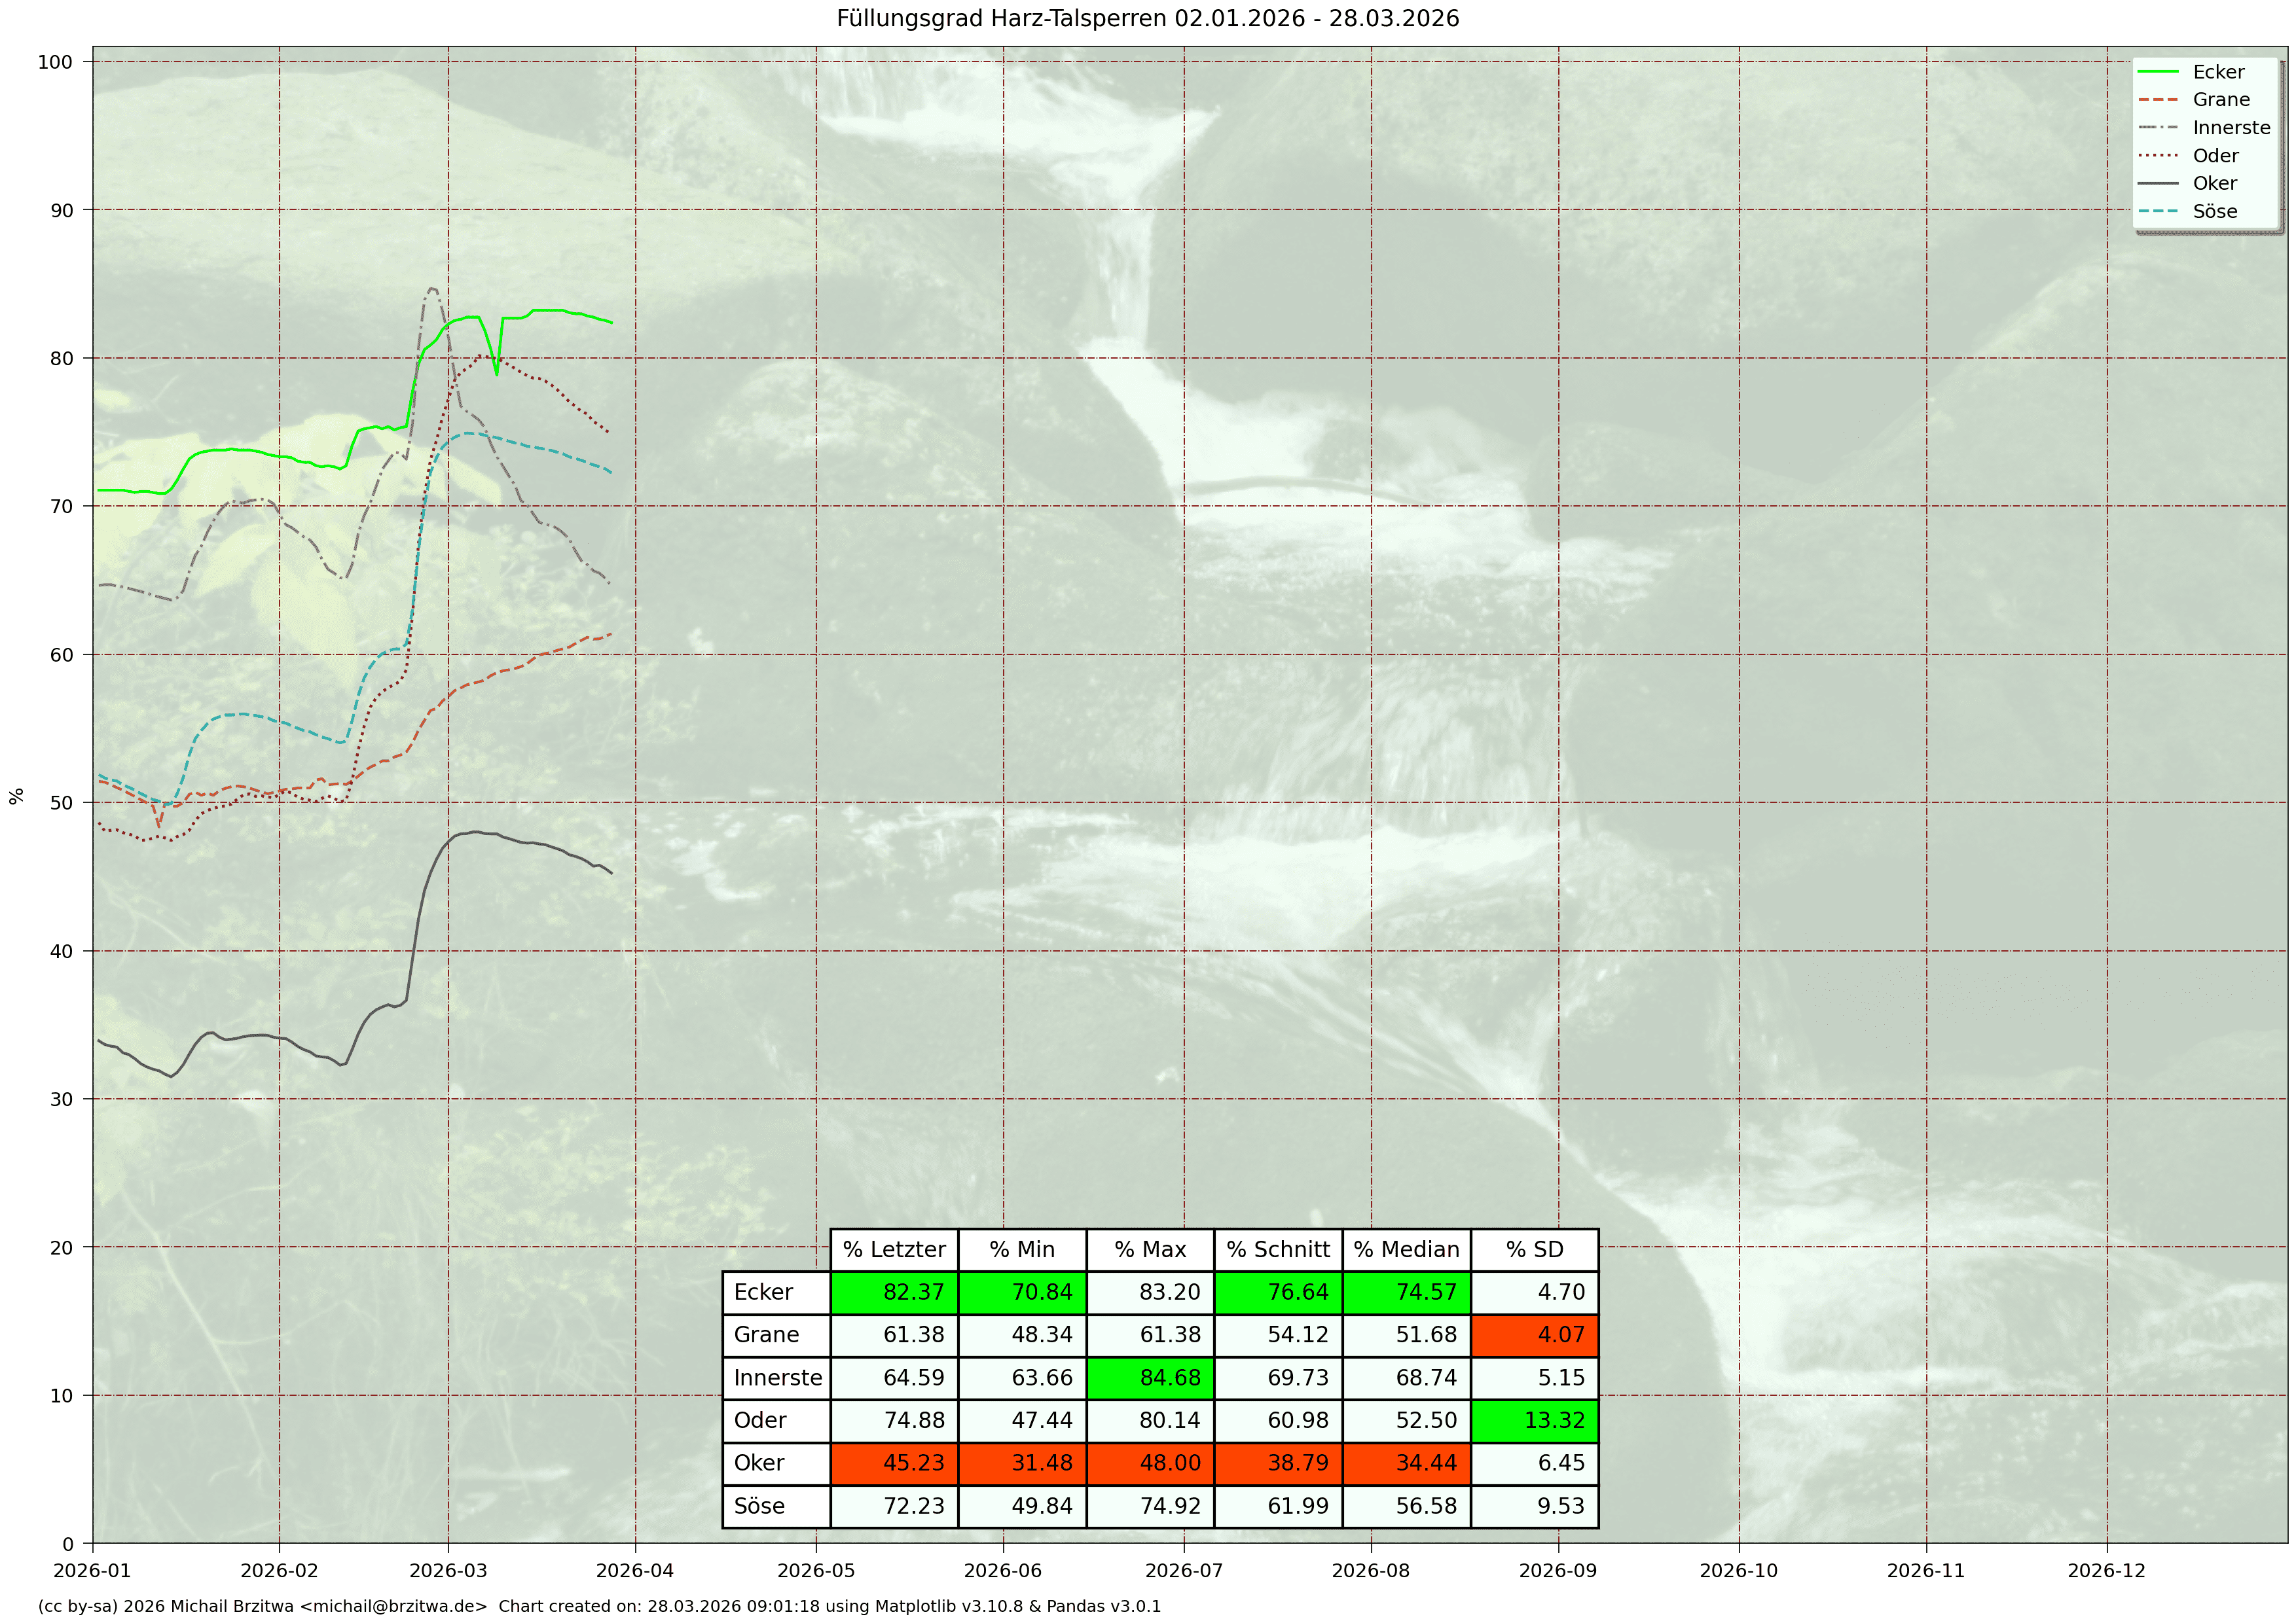Click the '% Max' column header
Image resolution: width=2296 pixels, height=1623 pixels.
pyautogui.click(x=1150, y=1249)
